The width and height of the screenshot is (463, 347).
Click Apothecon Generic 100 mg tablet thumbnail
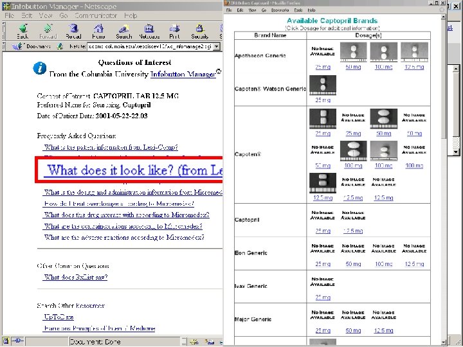[x=383, y=52]
